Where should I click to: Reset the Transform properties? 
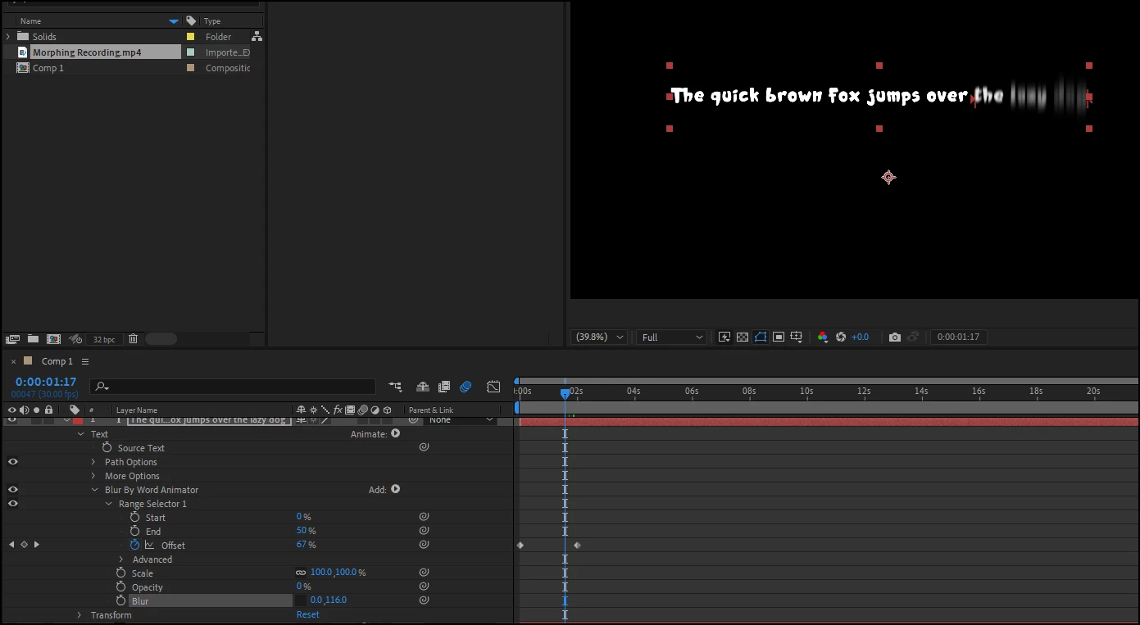[x=308, y=615]
